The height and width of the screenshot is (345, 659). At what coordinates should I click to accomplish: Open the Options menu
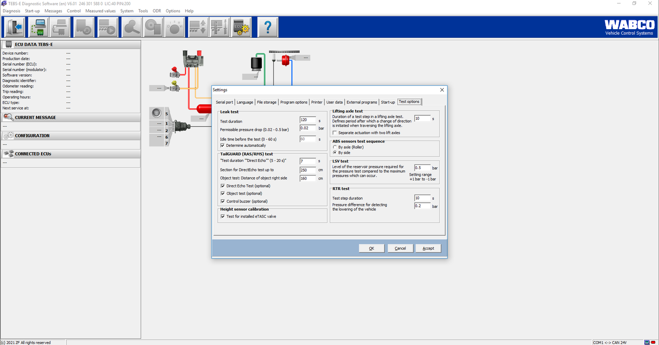173,10
